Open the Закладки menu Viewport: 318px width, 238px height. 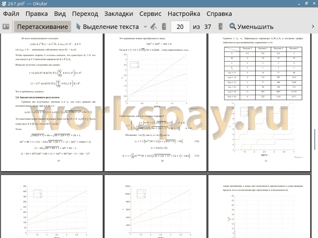pyautogui.click(x=119, y=14)
